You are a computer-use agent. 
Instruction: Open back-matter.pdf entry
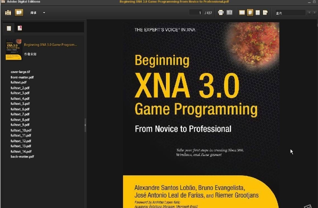point(22,156)
